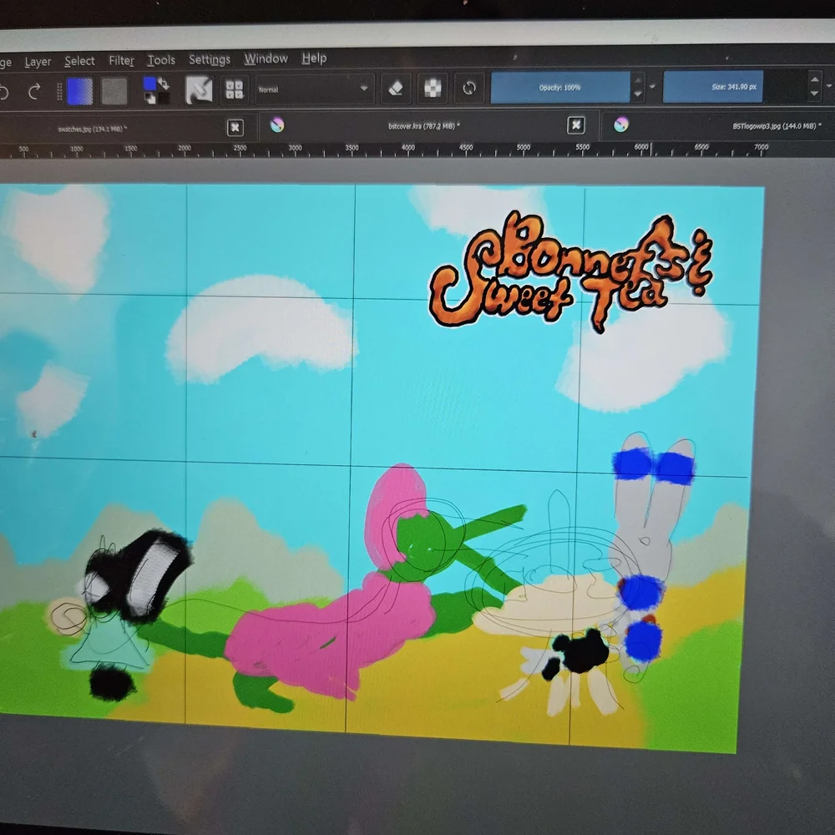Close the swatches.jpg tab
The height and width of the screenshot is (835, 835).
coord(235,128)
